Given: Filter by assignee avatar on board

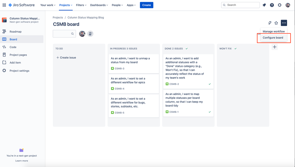Looking at the screenshot, I should (x=82, y=34).
